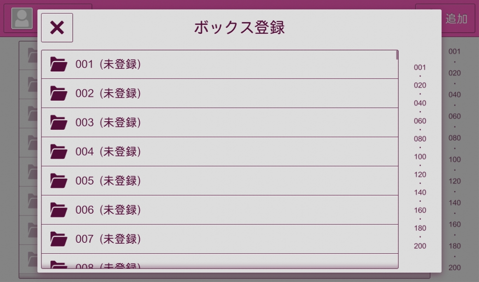Click the folder icon for box 001
Viewport: 479px width, 282px height.
[x=58, y=65]
